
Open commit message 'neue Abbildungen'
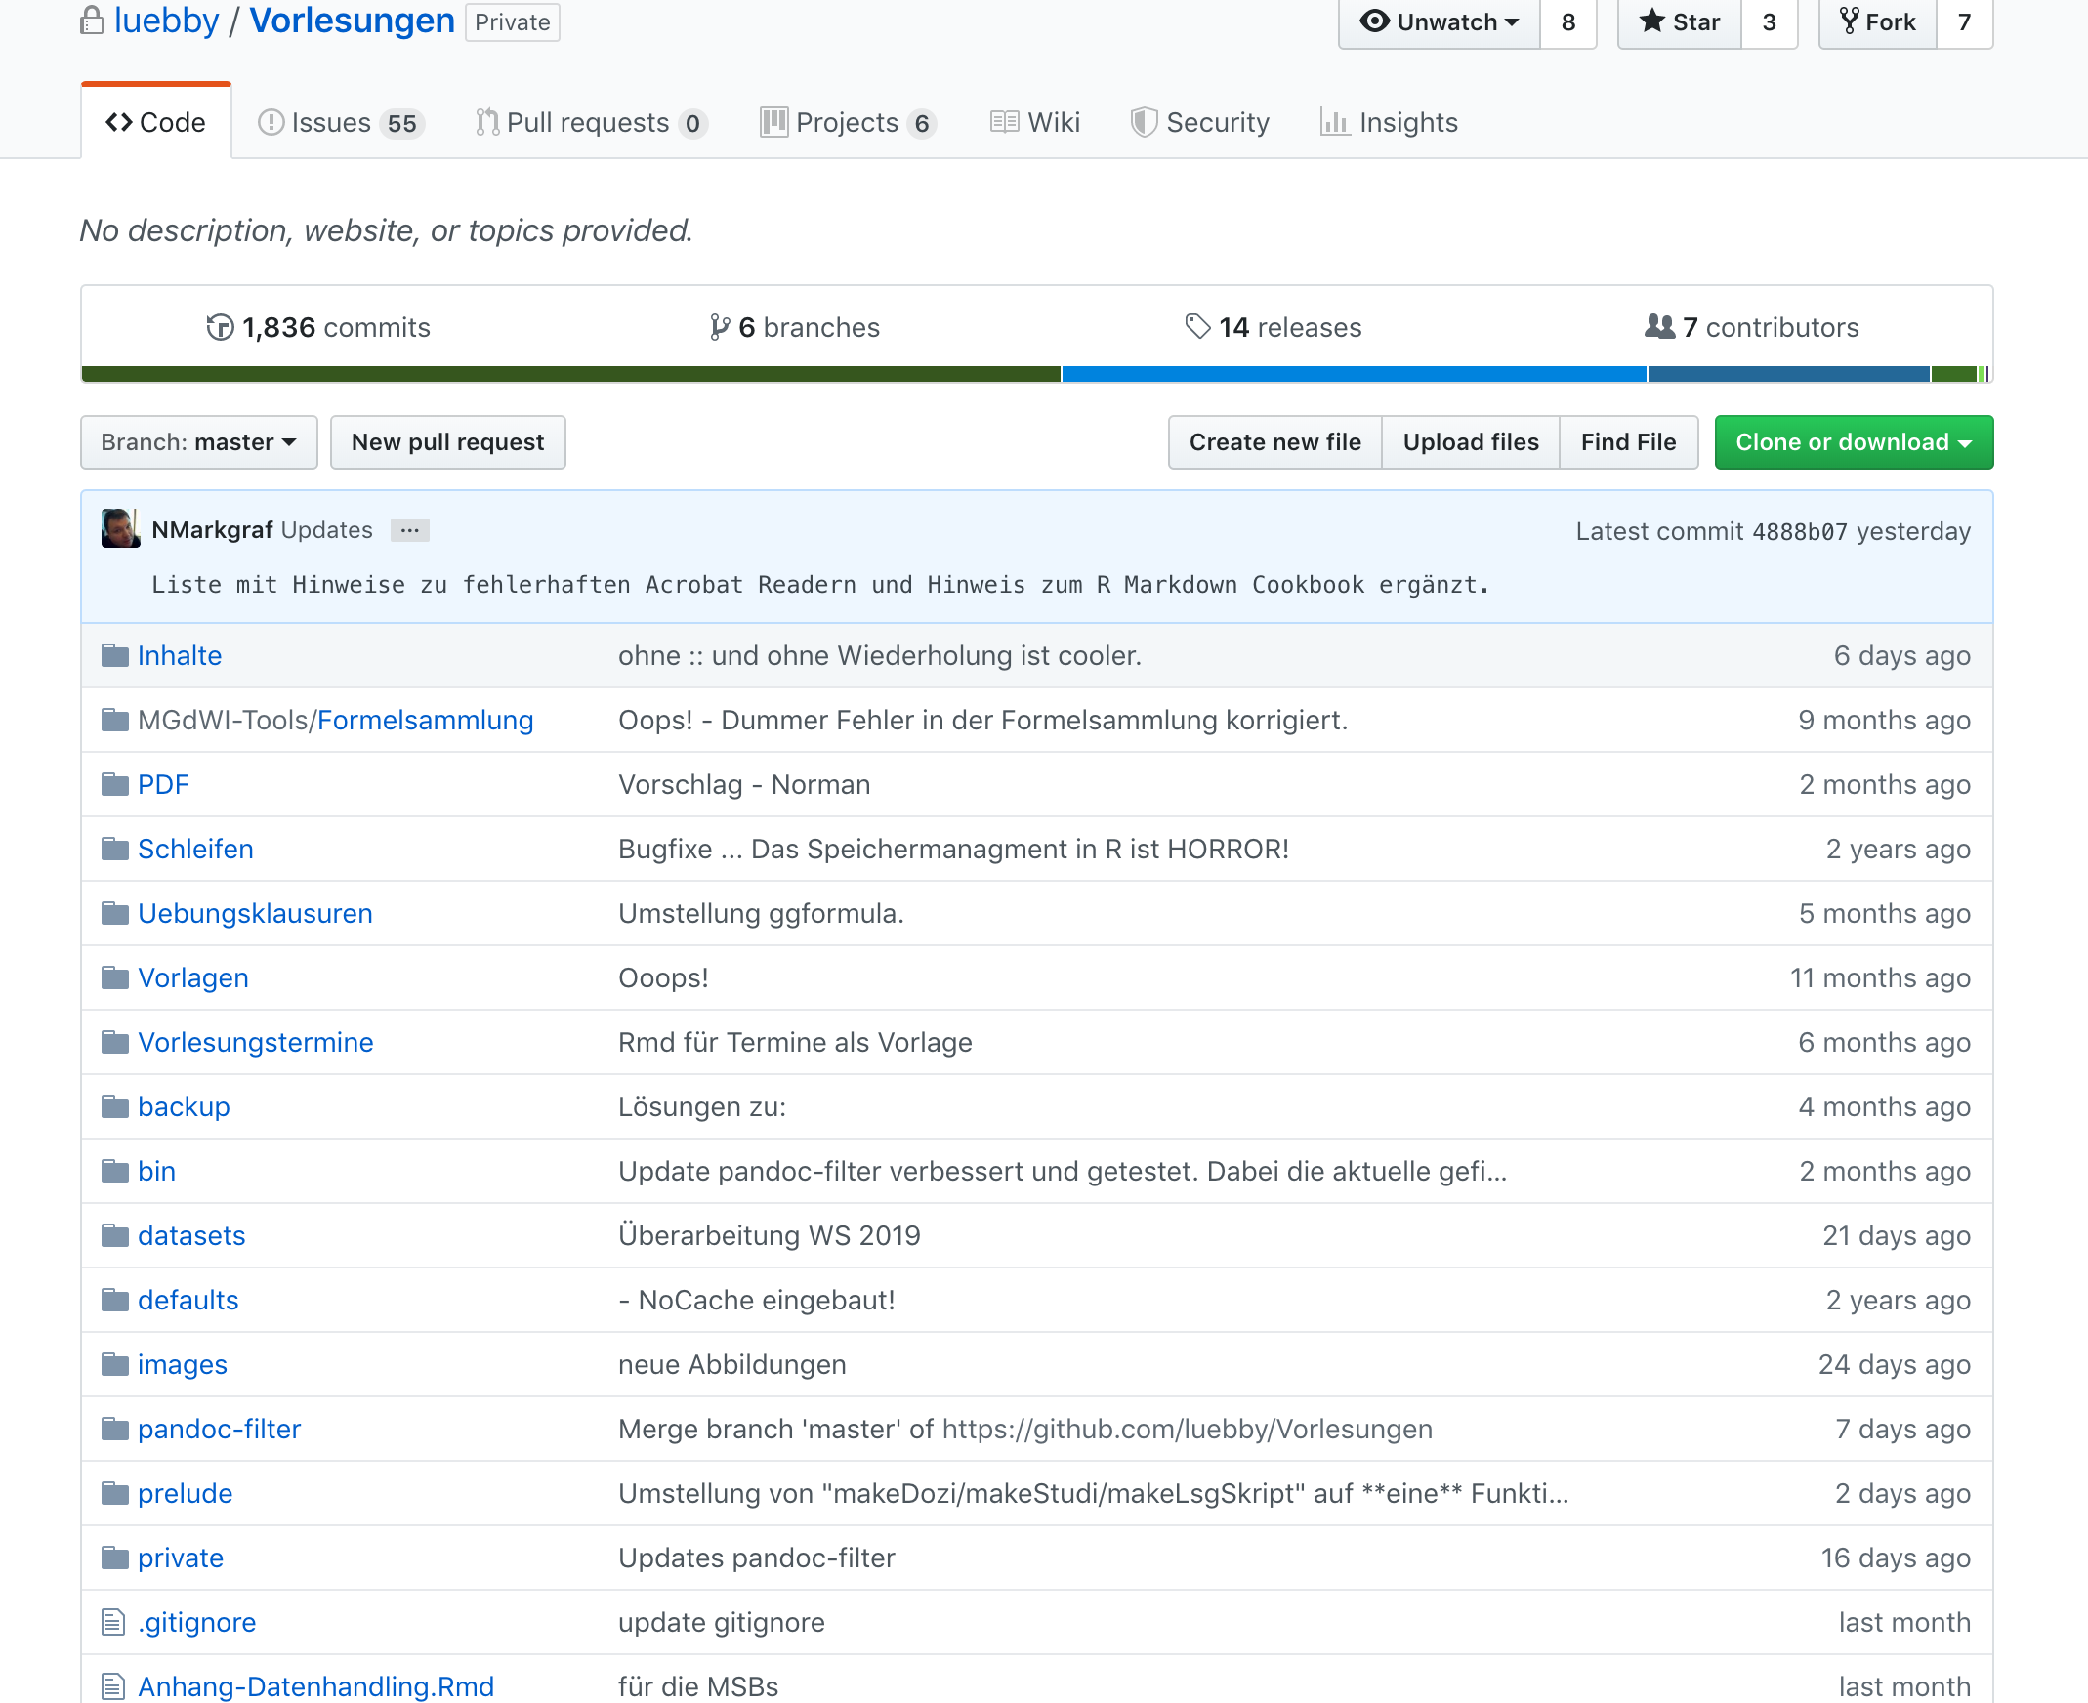[x=732, y=1364]
